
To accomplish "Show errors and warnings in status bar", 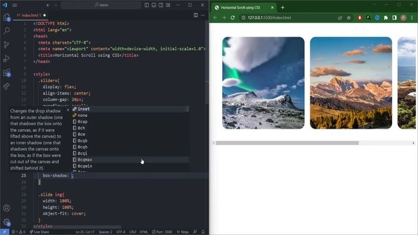I will pos(19,232).
